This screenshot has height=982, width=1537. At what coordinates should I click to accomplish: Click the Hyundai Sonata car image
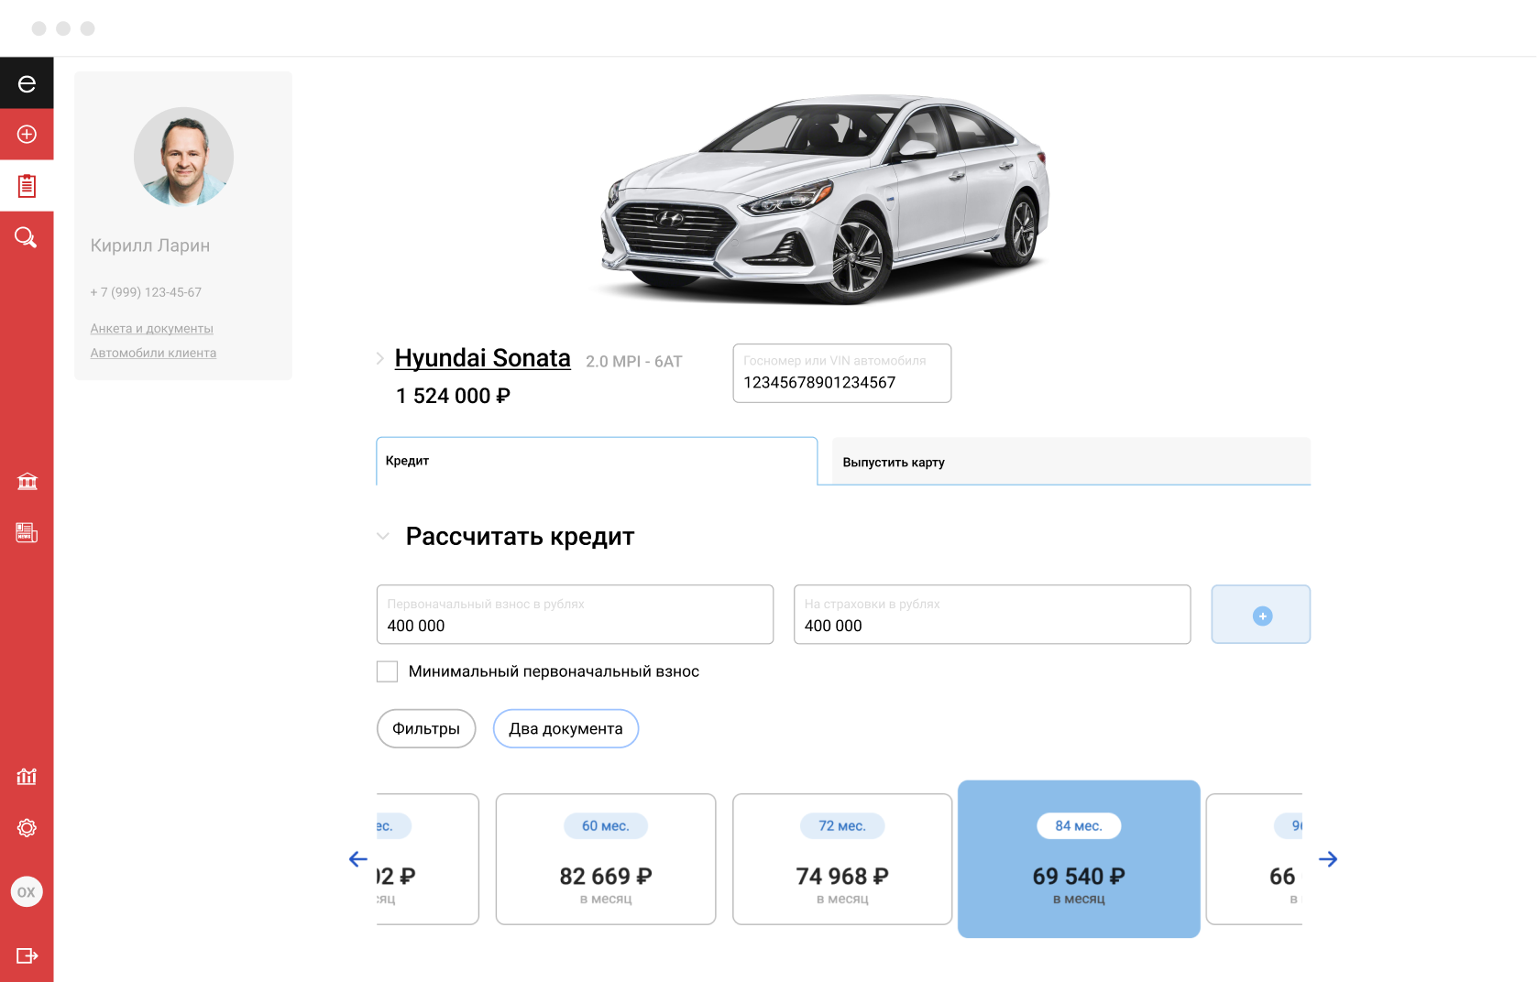tap(825, 199)
